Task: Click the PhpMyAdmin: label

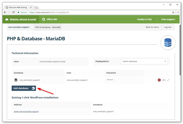Action: coord(102,61)
